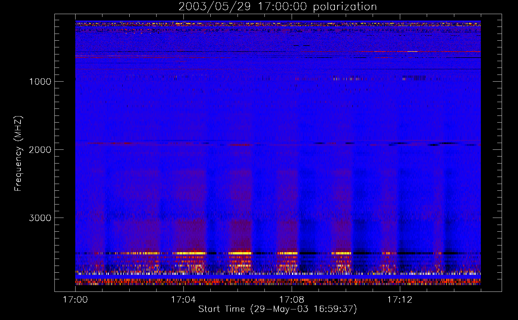Click the 17:08 time tick label

pyautogui.click(x=292, y=300)
